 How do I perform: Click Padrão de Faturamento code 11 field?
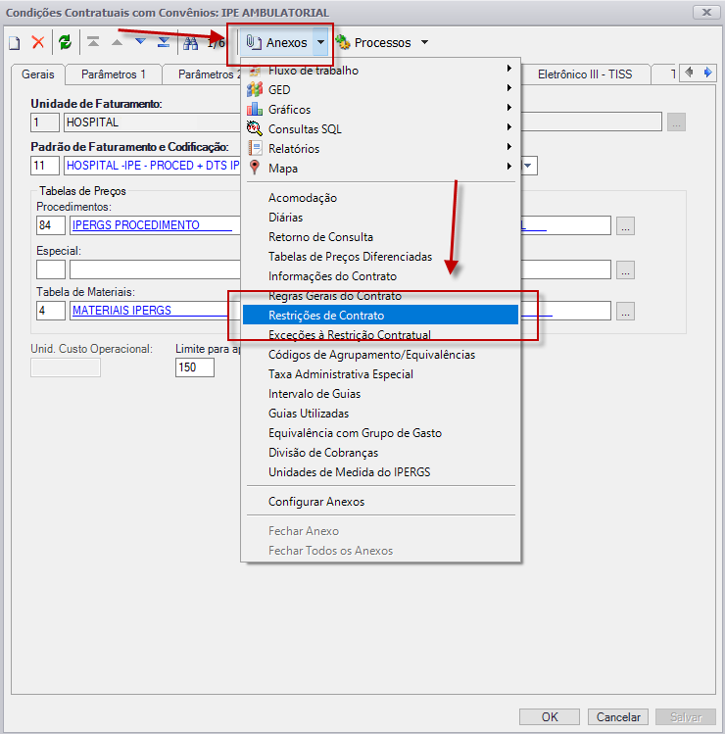(x=45, y=166)
